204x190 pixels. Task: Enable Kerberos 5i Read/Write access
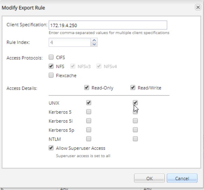[135, 120]
